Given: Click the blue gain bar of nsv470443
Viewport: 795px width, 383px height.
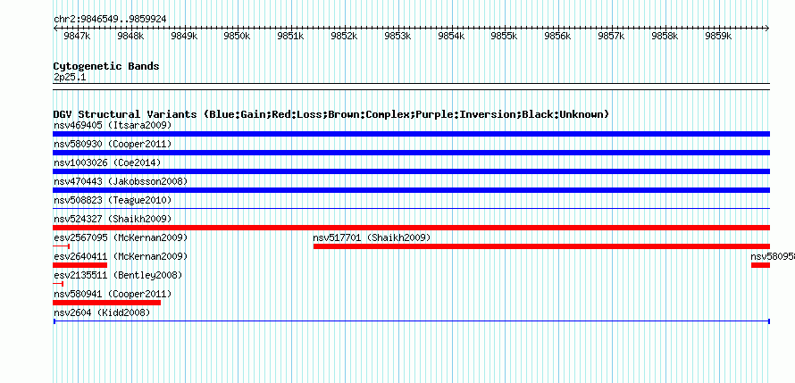Looking at the screenshot, I should click(x=411, y=190).
